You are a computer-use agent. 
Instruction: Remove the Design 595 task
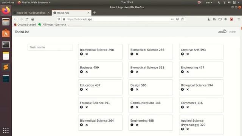pyautogui.click(x=137, y=90)
